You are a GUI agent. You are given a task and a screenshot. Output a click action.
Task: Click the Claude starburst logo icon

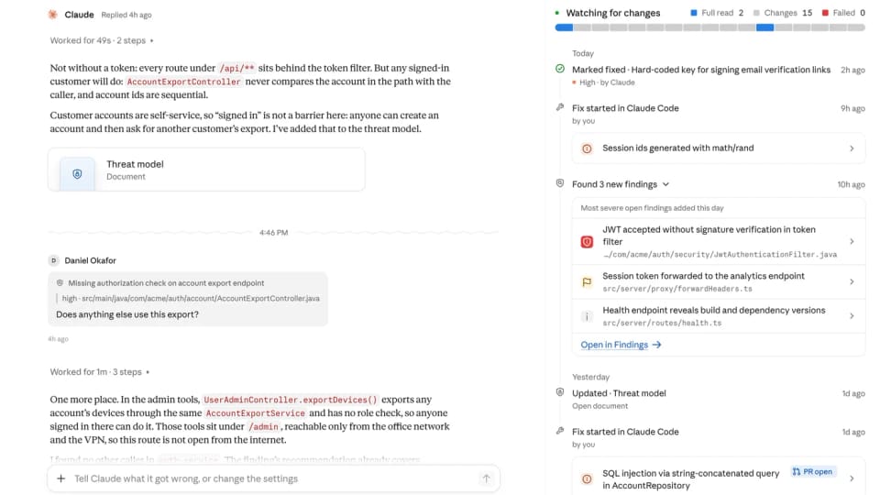(x=53, y=15)
